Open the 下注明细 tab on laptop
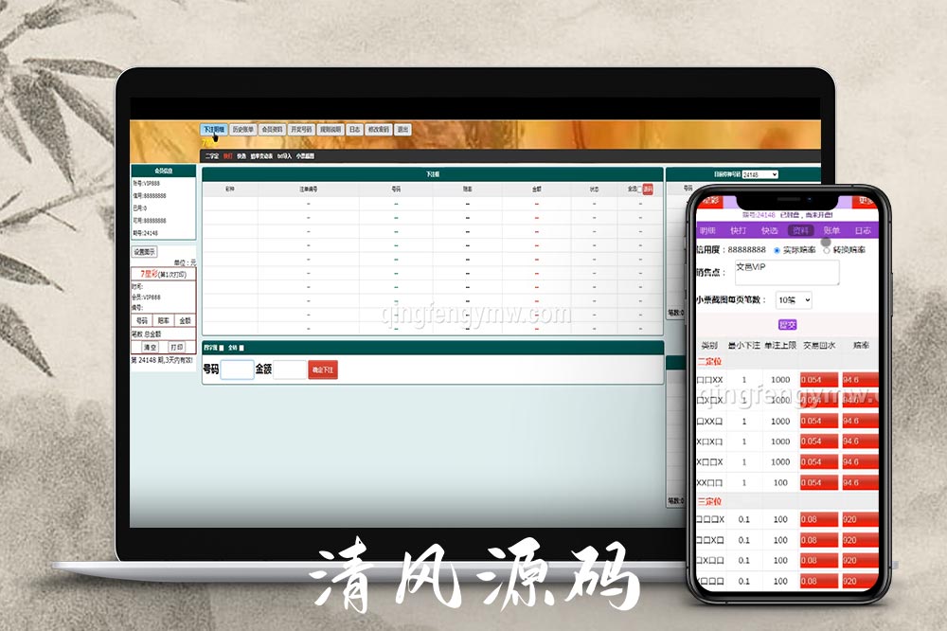 click(x=213, y=130)
